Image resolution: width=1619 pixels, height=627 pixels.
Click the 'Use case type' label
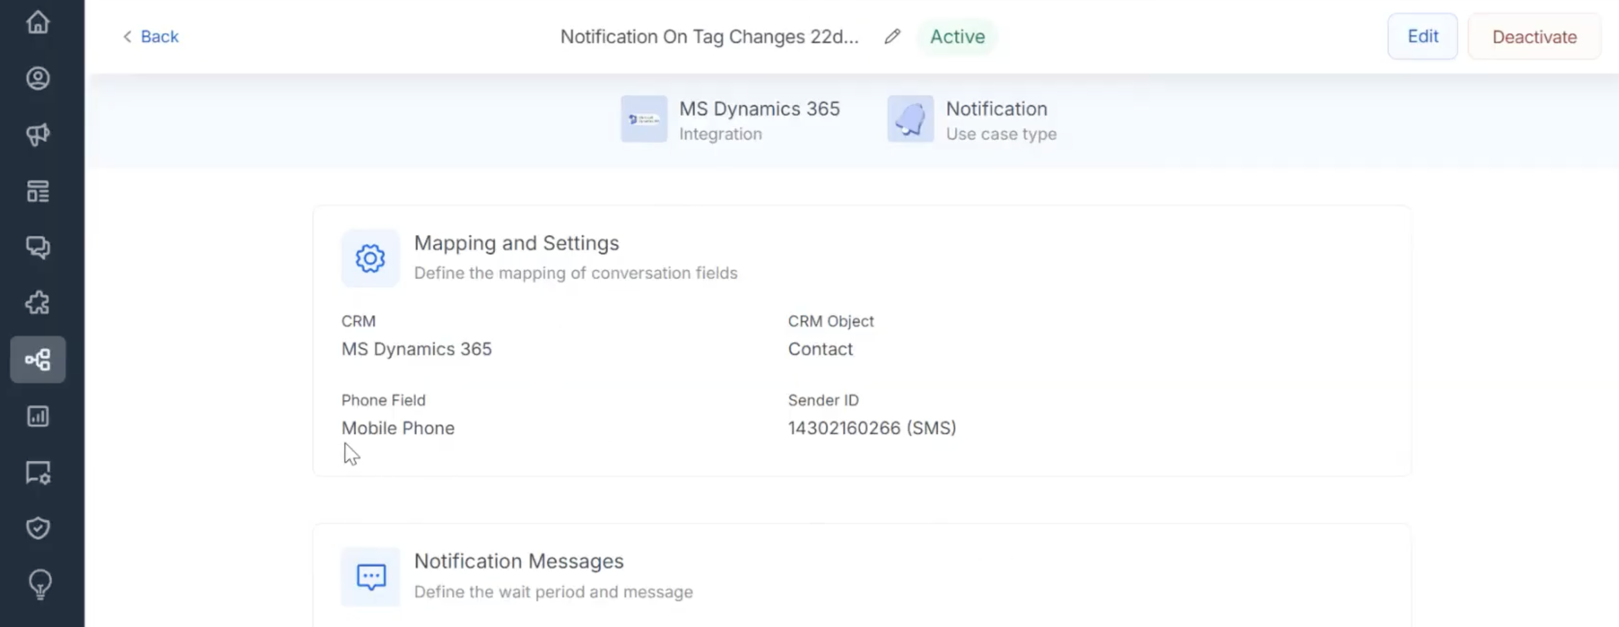1001,134
